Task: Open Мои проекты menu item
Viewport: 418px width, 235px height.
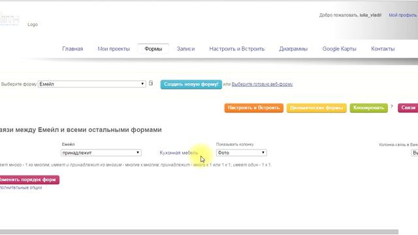Action: (114, 49)
